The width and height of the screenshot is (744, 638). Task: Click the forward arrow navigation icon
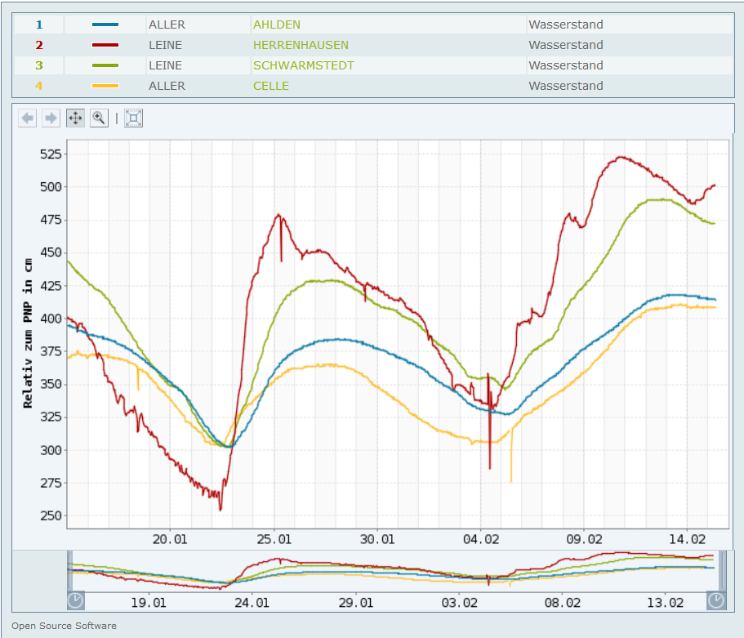(51, 118)
